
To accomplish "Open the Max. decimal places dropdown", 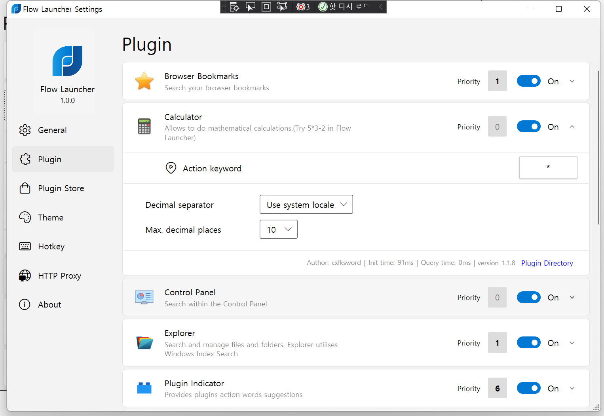I will [x=278, y=229].
